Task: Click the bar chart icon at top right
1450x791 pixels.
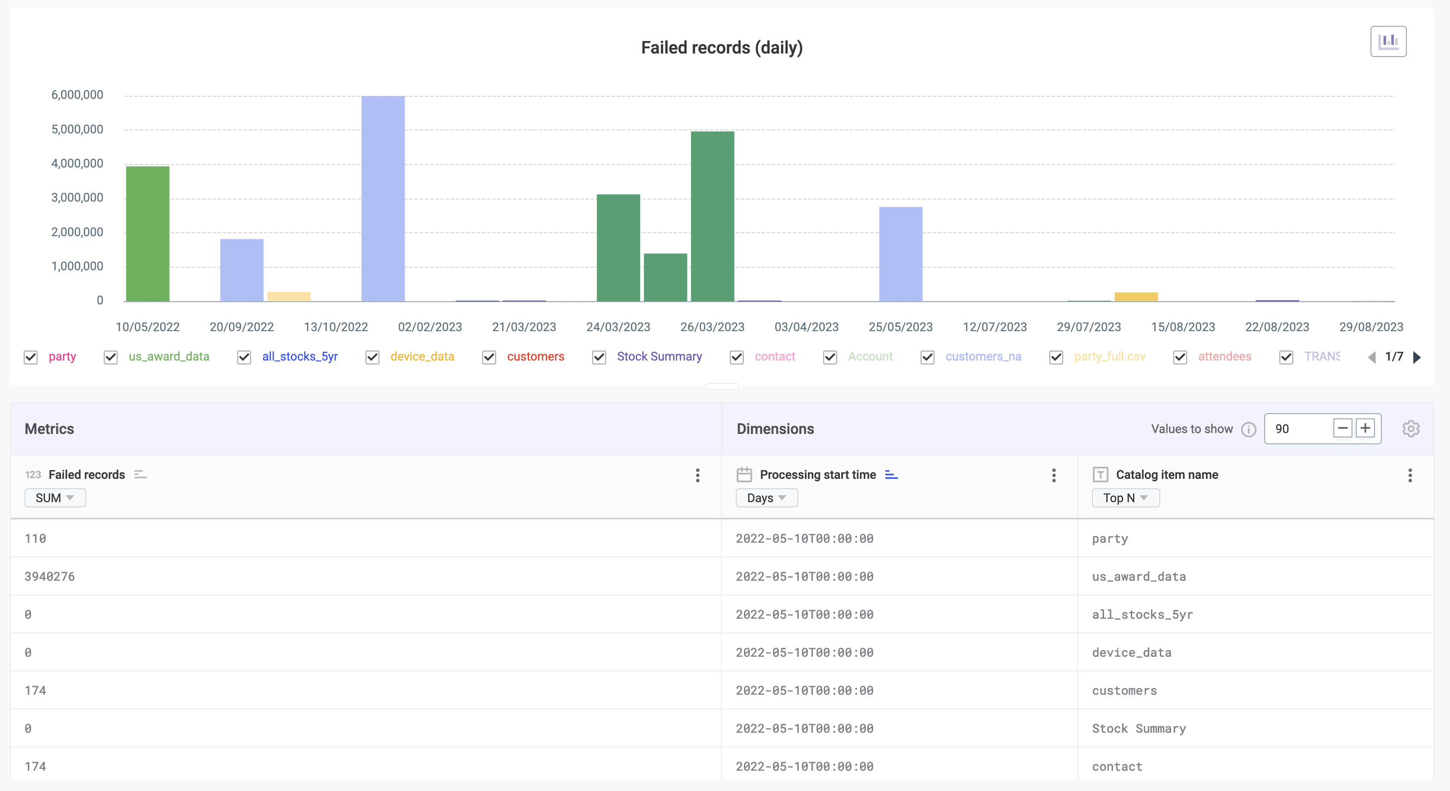Action: point(1389,41)
